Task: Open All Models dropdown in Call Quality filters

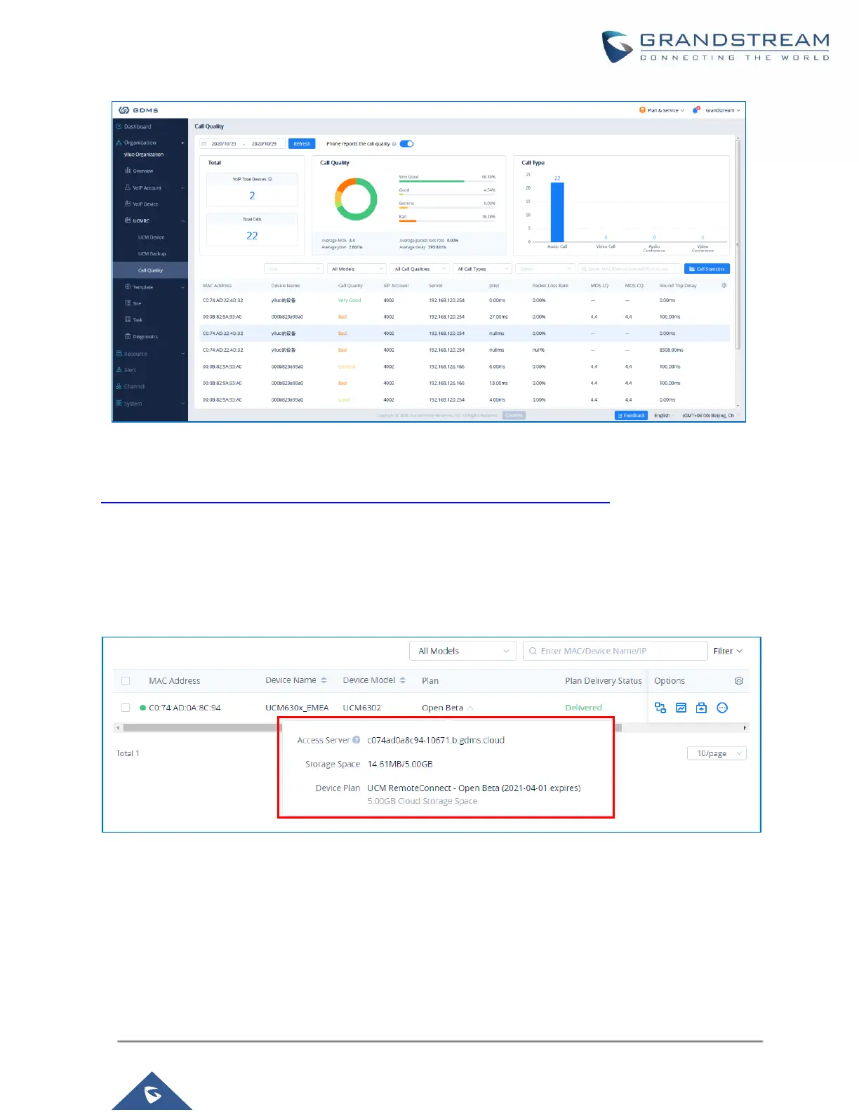Action: (357, 269)
